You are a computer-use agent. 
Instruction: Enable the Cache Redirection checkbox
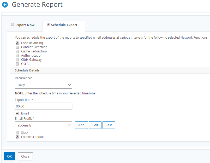tap(17, 51)
